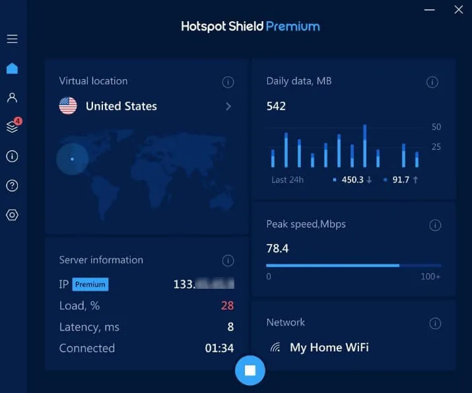The width and height of the screenshot is (472, 393).
Task: Click the 100+ speed scale label
Action: tap(430, 276)
